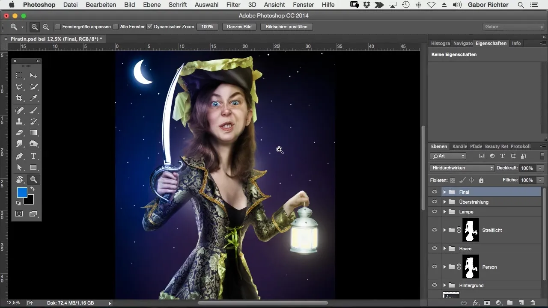The width and height of the screenshot is (548, 308).
Task: Open the Deckkraft opacity dropdown arrow
Action: [540, 168]
